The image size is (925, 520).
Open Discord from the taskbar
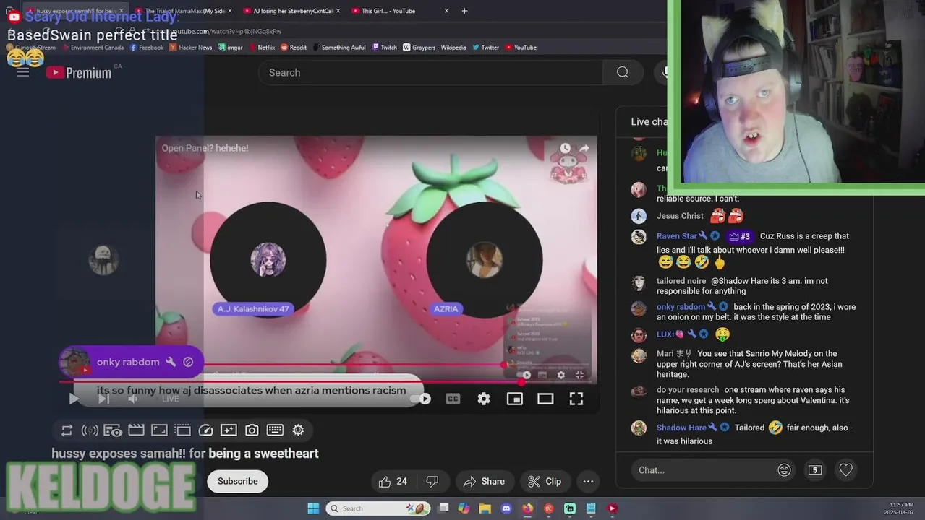pos(506,508)
